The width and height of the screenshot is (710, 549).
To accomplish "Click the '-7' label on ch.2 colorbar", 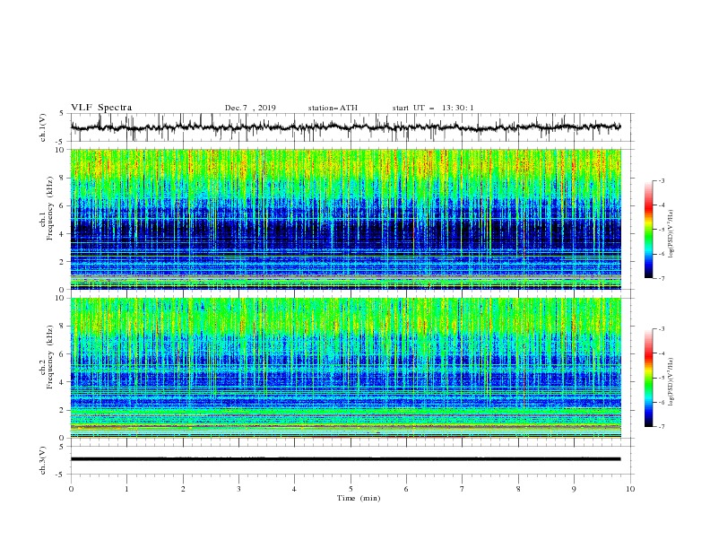I will coord(661,427).
